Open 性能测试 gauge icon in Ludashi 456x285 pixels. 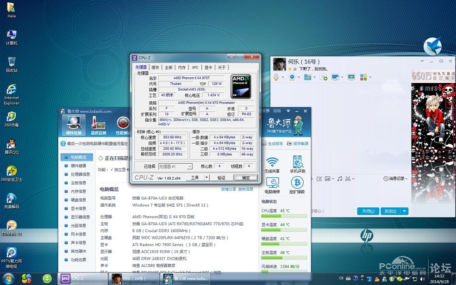[123, 125]
